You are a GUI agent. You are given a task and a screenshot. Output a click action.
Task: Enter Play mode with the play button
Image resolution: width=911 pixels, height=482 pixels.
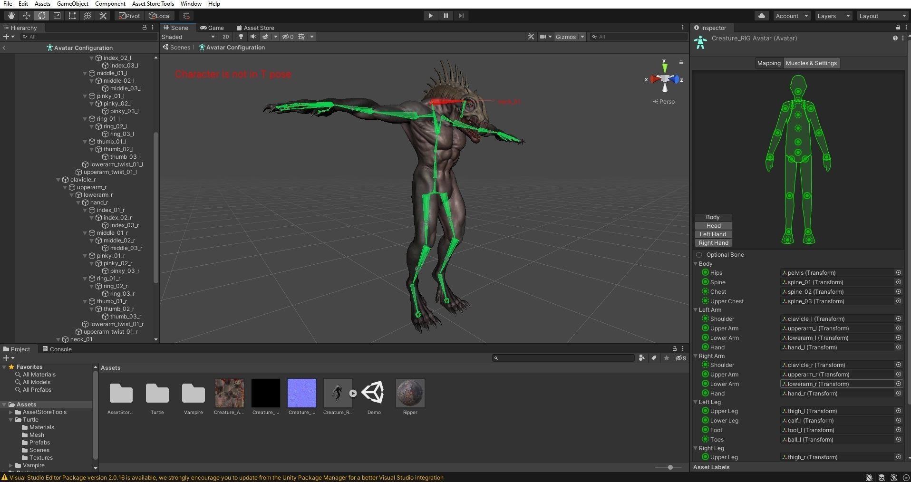429,16
